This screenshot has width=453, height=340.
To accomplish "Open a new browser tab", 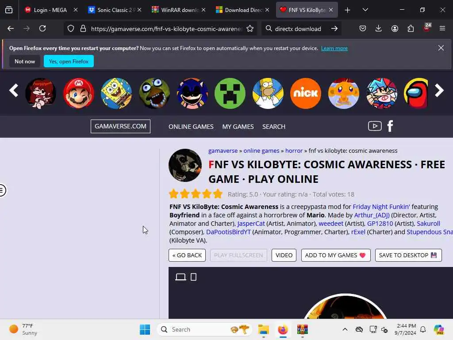I will tap(348, 10).
